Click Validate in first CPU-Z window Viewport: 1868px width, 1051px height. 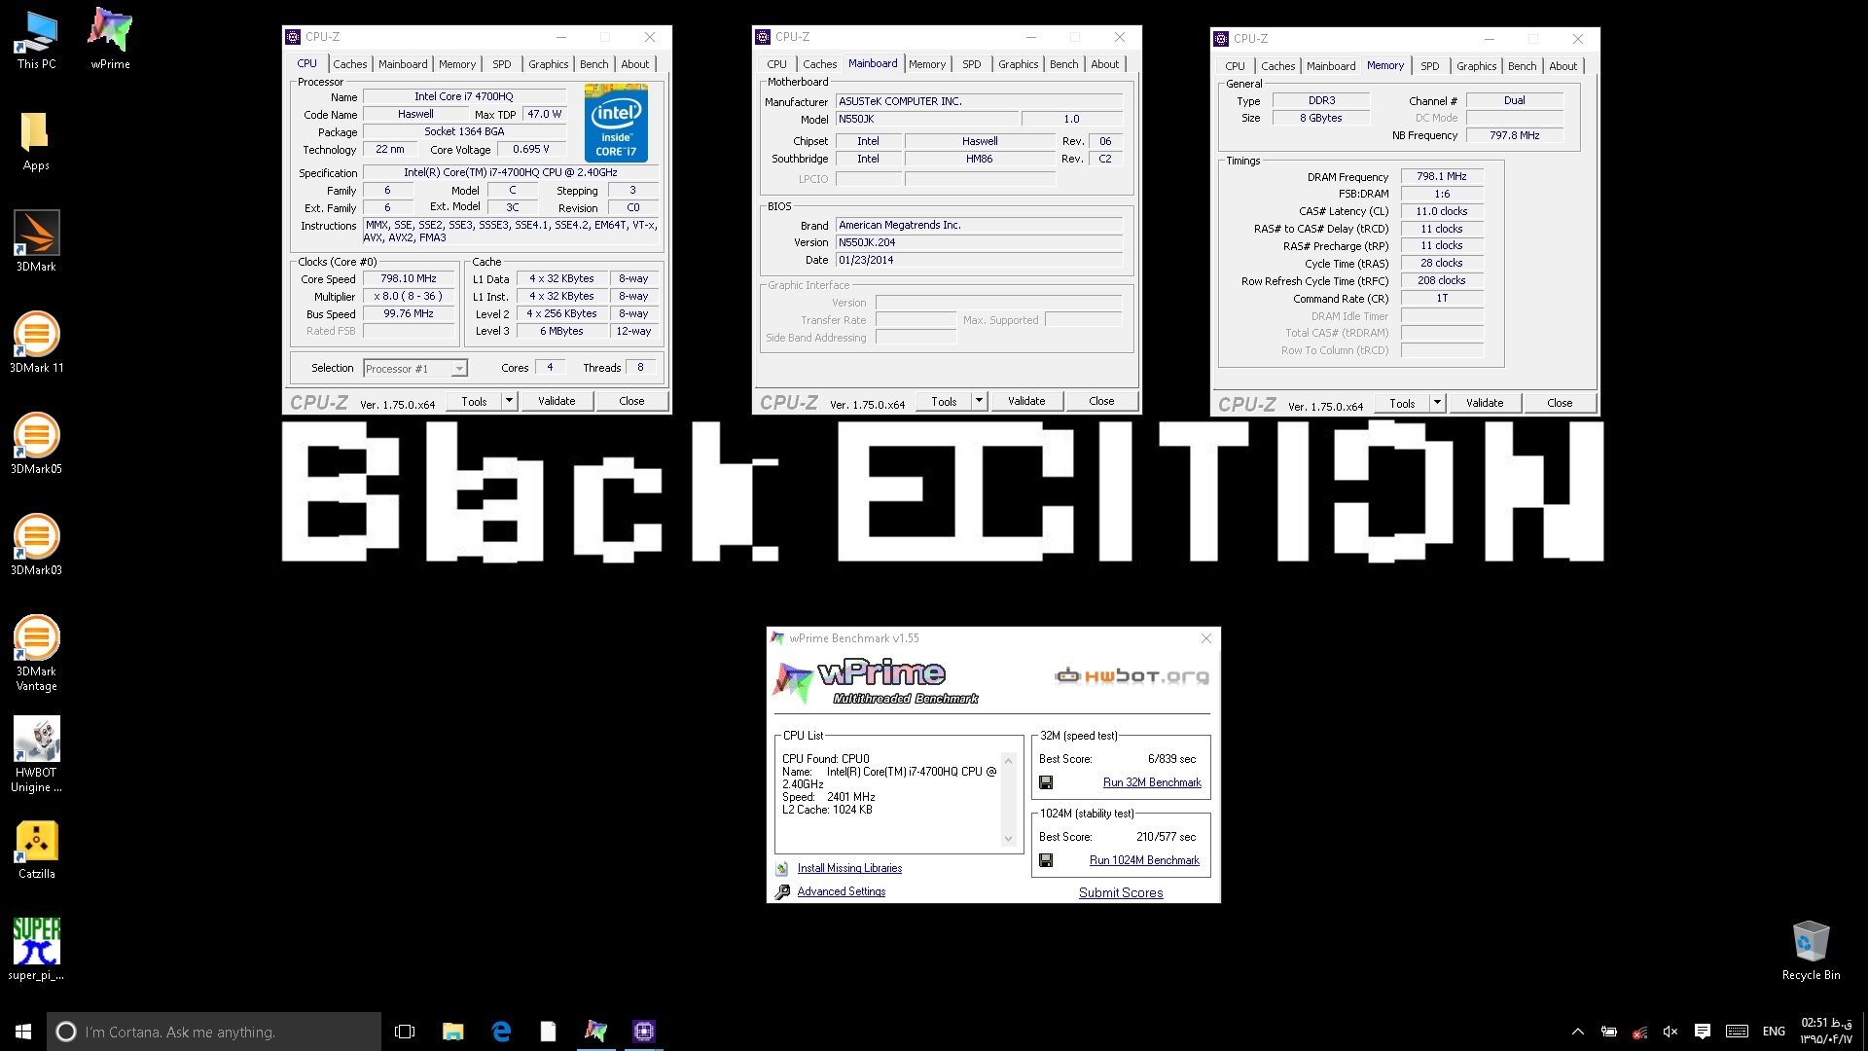557,401
